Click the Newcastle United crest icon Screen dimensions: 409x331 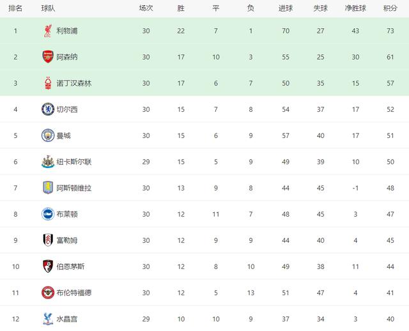(48, 162)
